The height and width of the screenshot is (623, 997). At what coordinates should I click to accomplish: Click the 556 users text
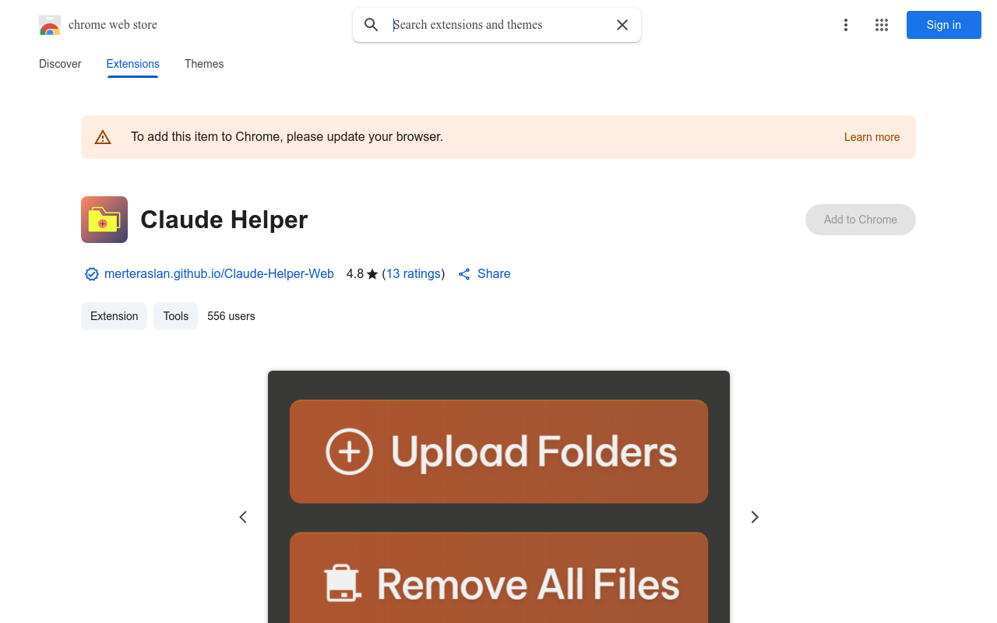pyautogui.click(x=231, y=316)
